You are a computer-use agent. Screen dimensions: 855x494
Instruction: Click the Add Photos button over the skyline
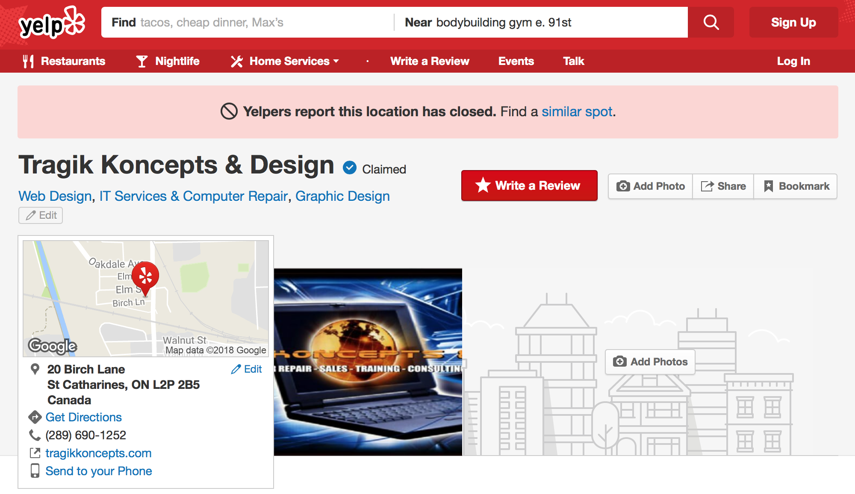pyautogui.click(x=650, y=362)
